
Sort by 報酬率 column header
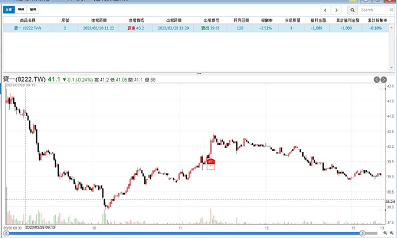click(x=266, y=20)
